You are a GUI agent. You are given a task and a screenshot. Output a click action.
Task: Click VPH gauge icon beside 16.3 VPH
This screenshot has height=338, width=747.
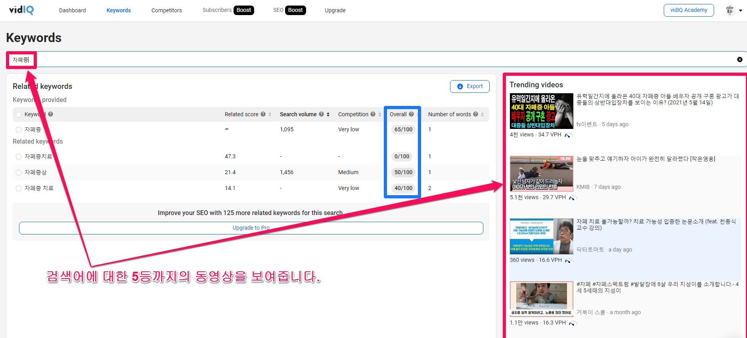tap(573, 323)
